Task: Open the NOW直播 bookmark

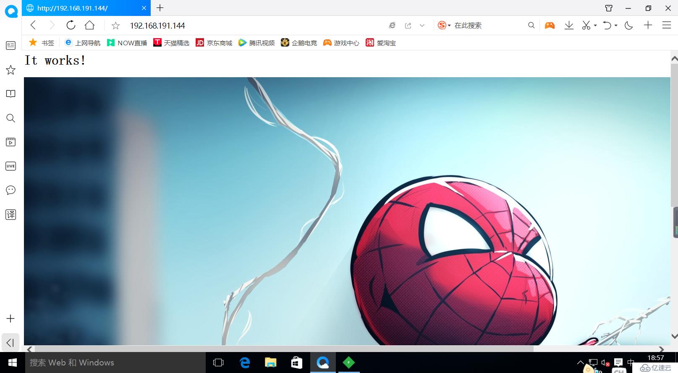Action: [x=127, y=43]
